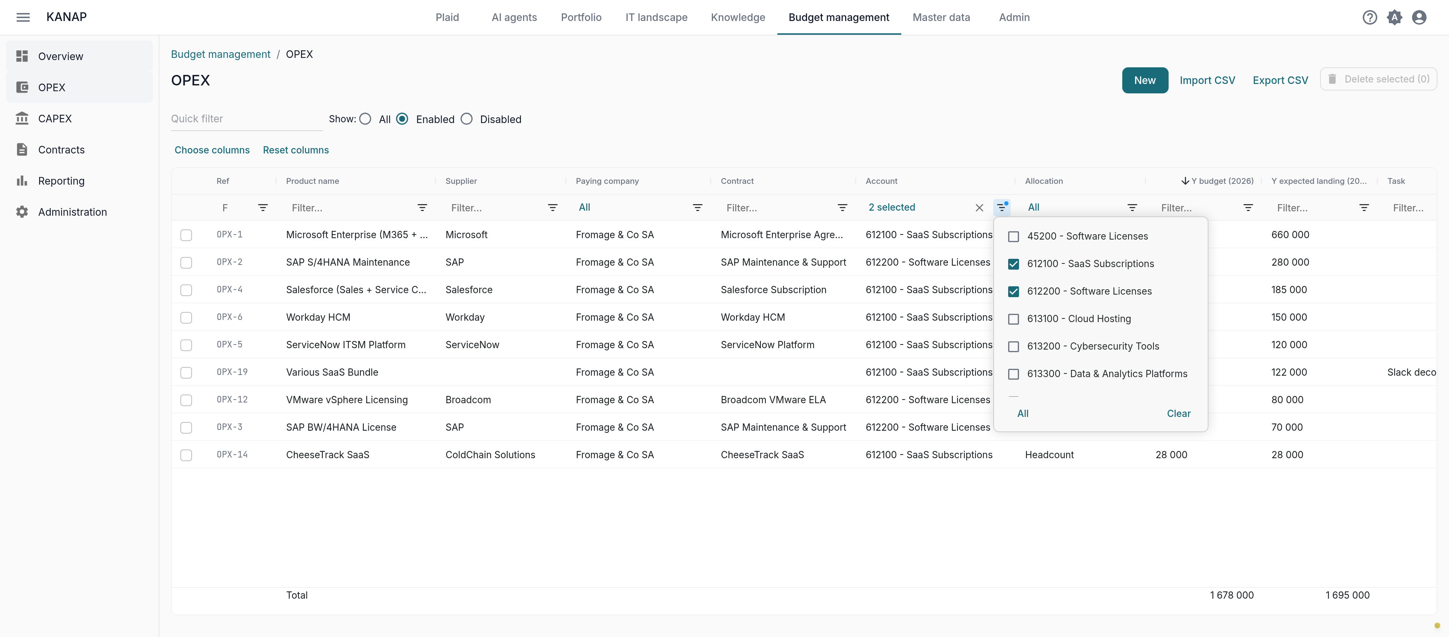Viewport: 1449px width, 637px height.
Task: Clear the '2 selected' Account filter with X
Action: 979,207
